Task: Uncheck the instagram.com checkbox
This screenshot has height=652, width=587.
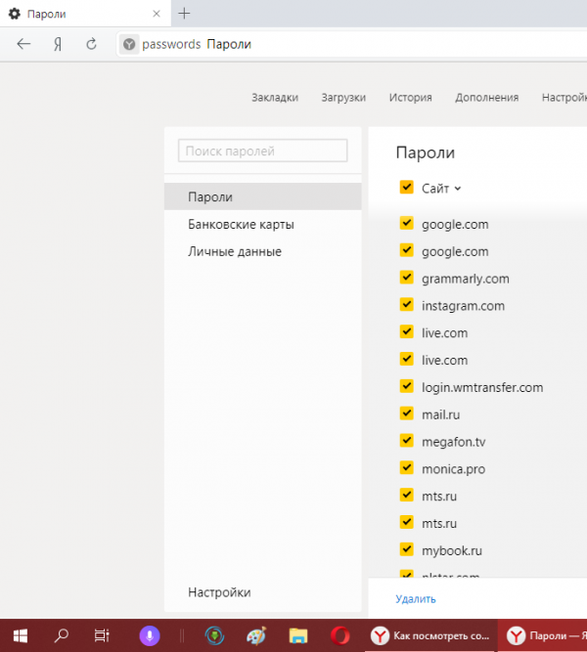Action: tap(406, 305)
